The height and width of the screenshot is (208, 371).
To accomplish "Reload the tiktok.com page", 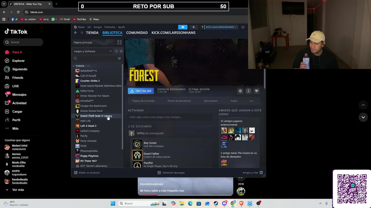I will [18, 12].
